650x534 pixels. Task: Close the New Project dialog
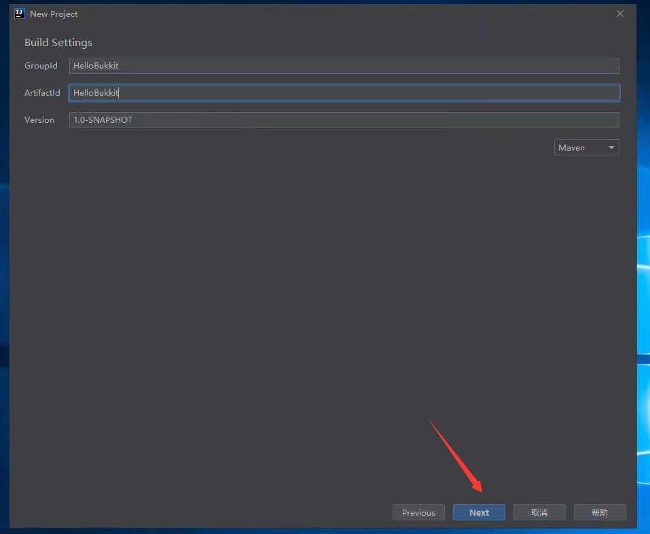click(x=619, y=14)
